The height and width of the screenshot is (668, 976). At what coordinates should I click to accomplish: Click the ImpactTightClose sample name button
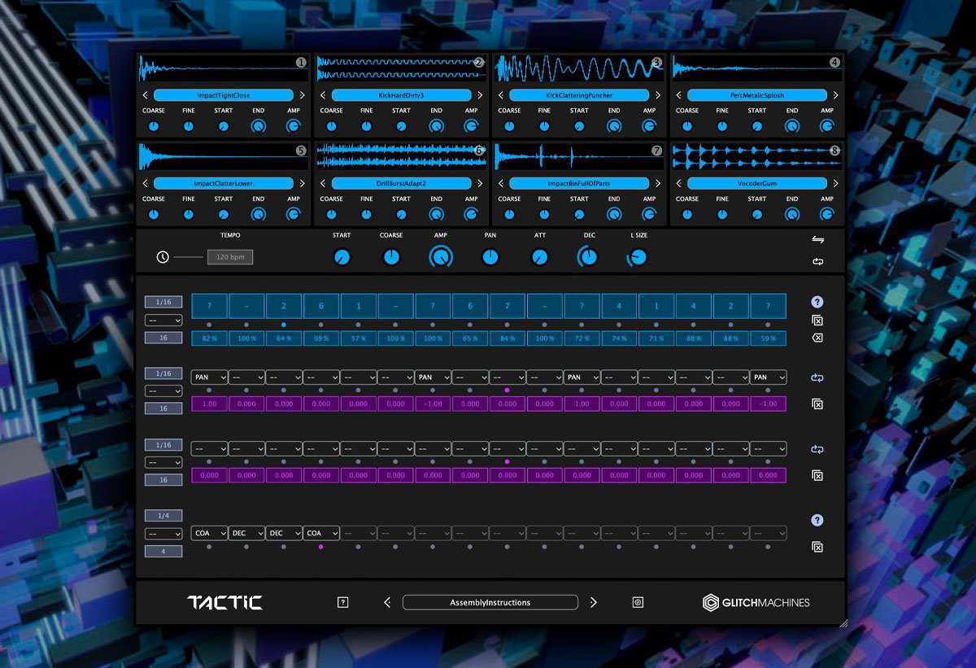click(224, 95)
